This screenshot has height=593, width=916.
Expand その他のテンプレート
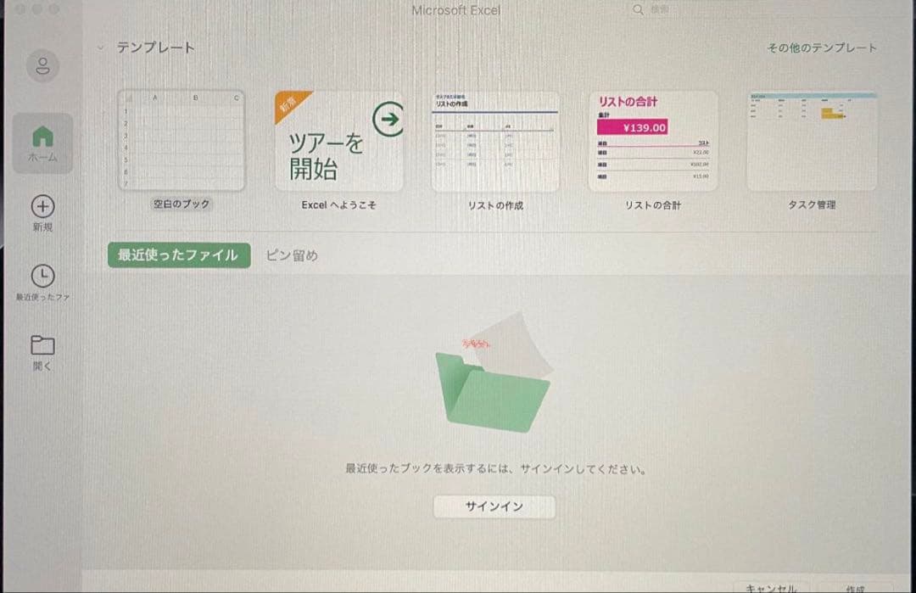click(820, 48)
